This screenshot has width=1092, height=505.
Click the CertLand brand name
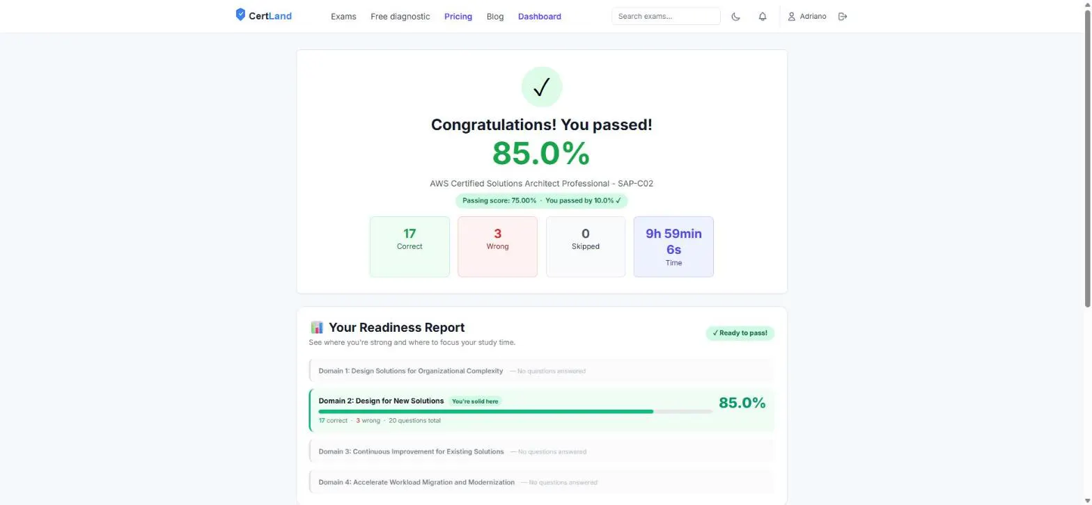270,16
